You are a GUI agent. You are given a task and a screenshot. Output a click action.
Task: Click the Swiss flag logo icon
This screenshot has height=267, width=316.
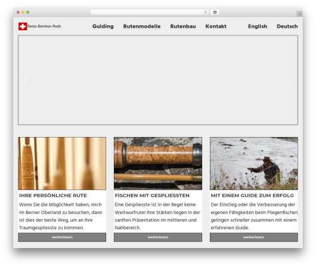point(23,27)
